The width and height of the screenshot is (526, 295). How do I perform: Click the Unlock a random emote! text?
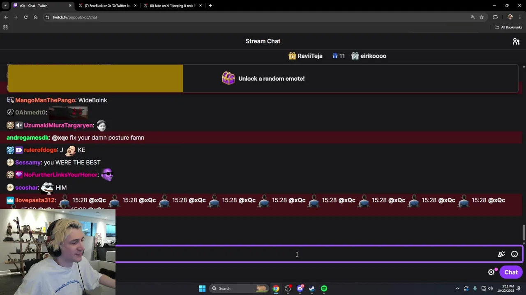click(271, 79)
